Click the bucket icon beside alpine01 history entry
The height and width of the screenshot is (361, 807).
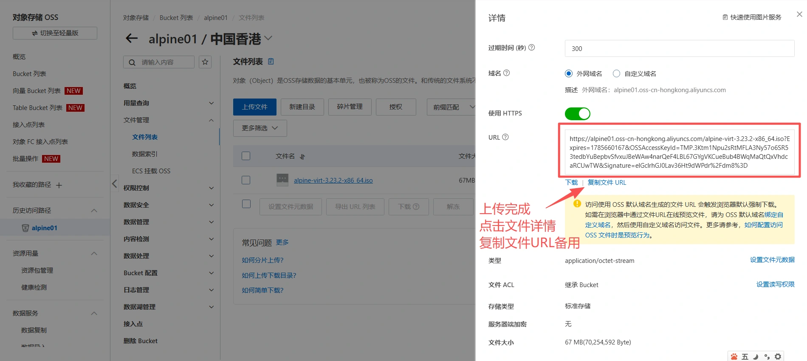point(25,228)
